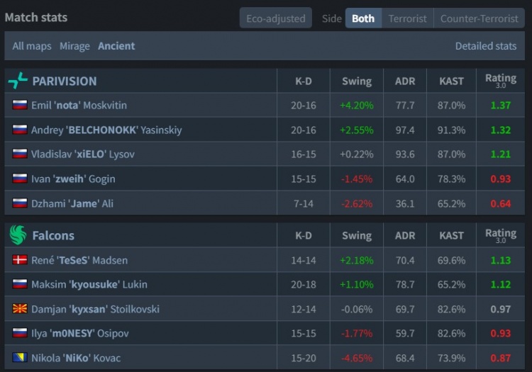Image resolution: width=532 pixels, height=372 pixels.
Task: Click the Russian flag beside m0NESY
Action: click(x=20, y=333)
